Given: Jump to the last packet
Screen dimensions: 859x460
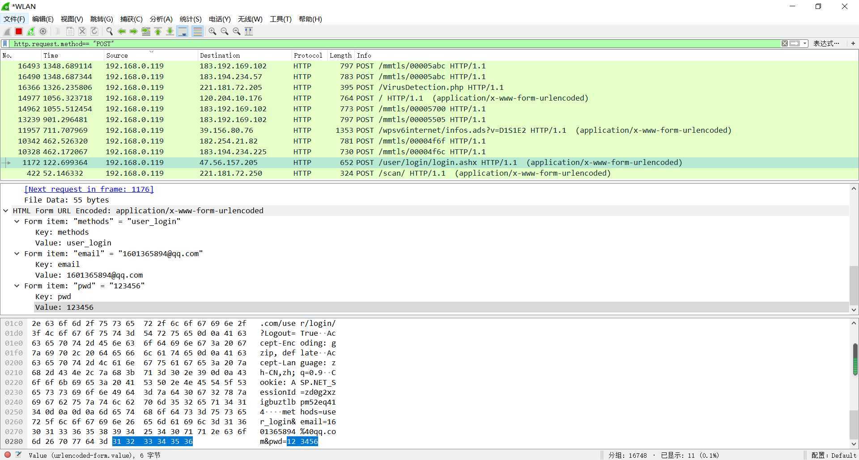Looking at the screenshot, I should tap(170, 31).
